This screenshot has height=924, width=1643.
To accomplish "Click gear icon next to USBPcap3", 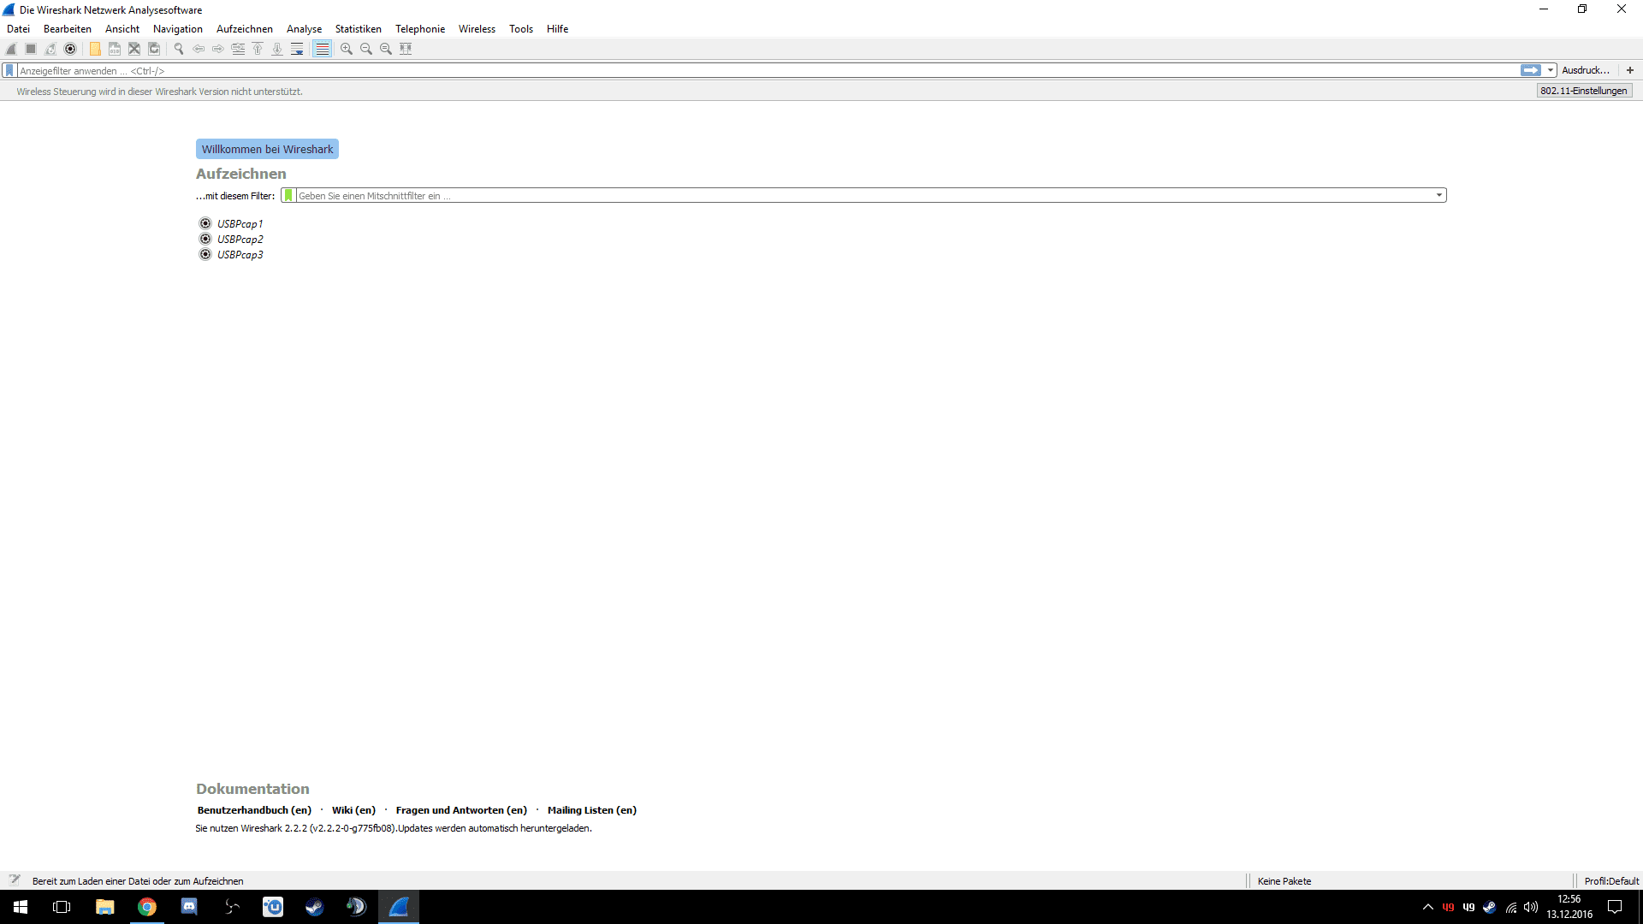I will tap(205, 254).
